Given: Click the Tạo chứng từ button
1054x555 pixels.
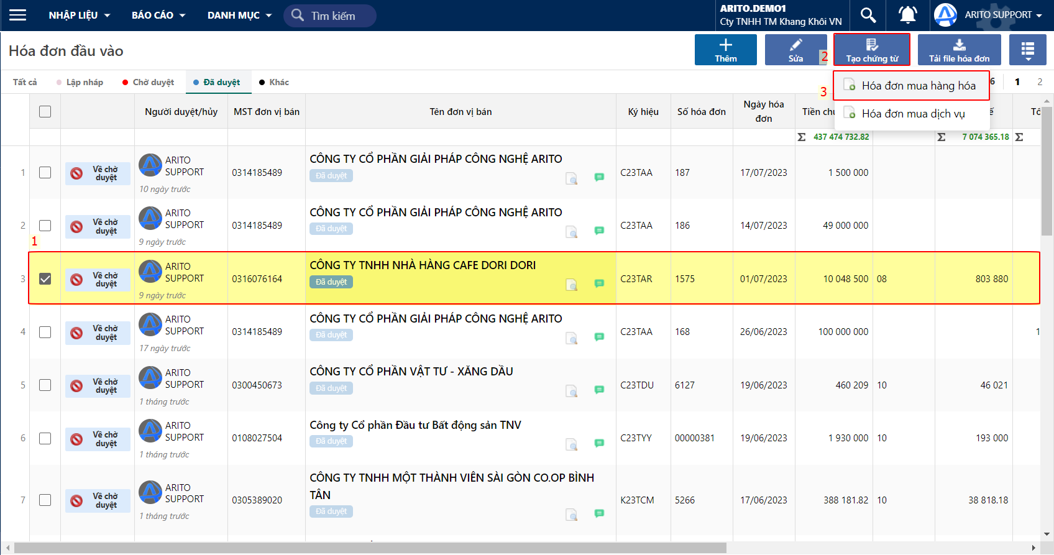Looking at the screenshot, I should 872,50.
